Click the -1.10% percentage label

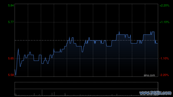pyautogui.click(x=164, y=58)
